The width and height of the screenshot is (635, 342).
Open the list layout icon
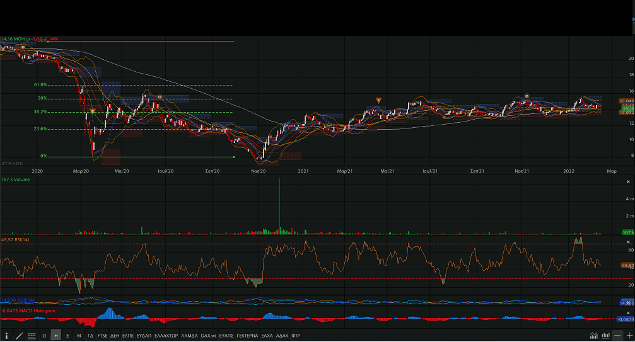pos(32,336)
